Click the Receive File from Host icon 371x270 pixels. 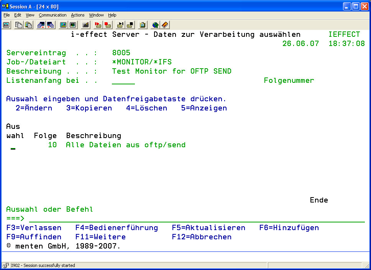tap(51, 25)
